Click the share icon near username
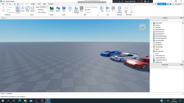This screenshot has width=184, height=103. coord(173,4)
